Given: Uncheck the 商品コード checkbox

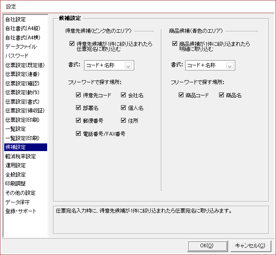Looking at the screenshot, I should (182, 95).
